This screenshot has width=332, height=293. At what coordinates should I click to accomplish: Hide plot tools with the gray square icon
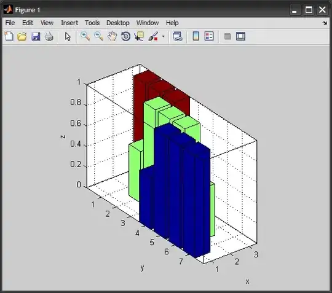(227, 36)
